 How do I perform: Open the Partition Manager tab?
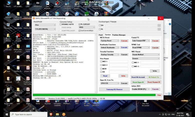[119, 35]
